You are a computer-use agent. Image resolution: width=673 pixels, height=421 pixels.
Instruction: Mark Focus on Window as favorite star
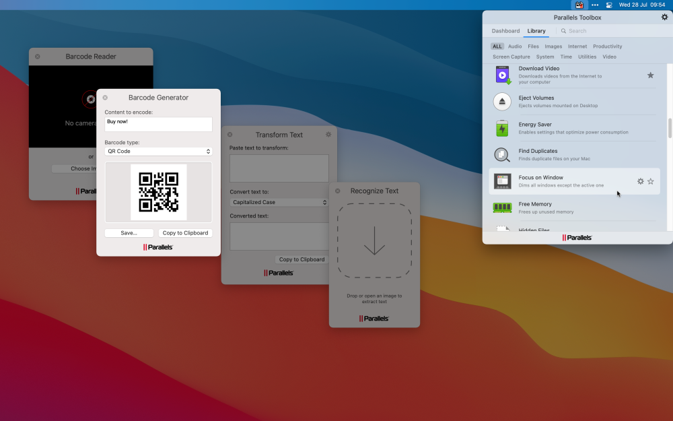651,181
